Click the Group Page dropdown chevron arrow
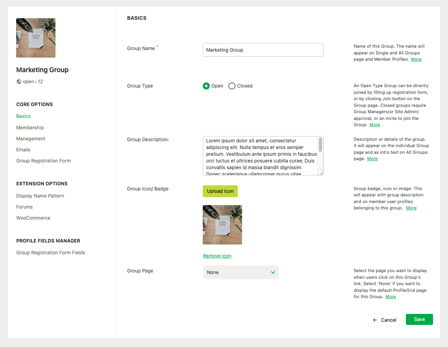 tap(273, 272)
